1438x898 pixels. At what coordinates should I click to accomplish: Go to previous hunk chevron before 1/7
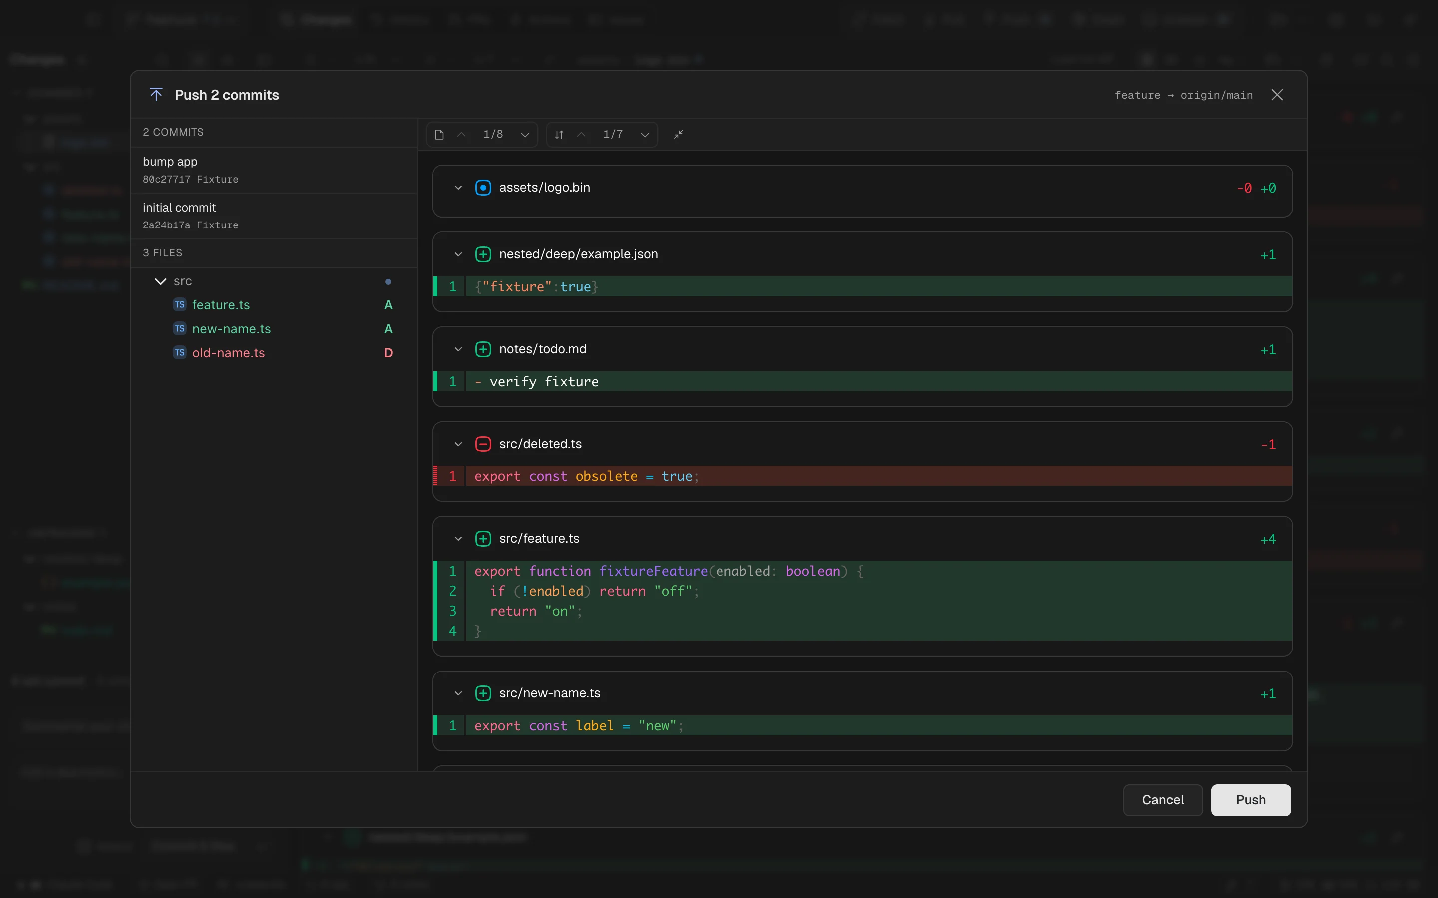point(581,135)
